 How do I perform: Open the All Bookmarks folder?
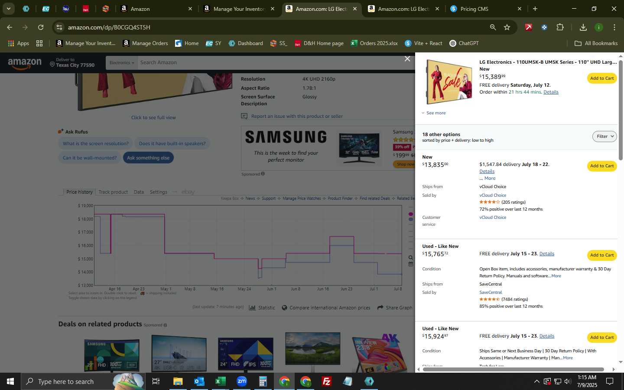596,43
